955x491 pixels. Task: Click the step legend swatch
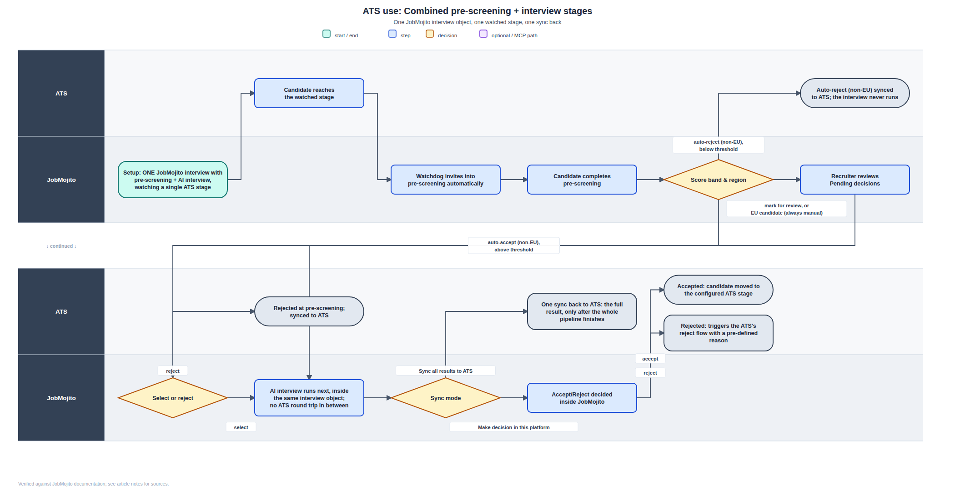[392, 34]
